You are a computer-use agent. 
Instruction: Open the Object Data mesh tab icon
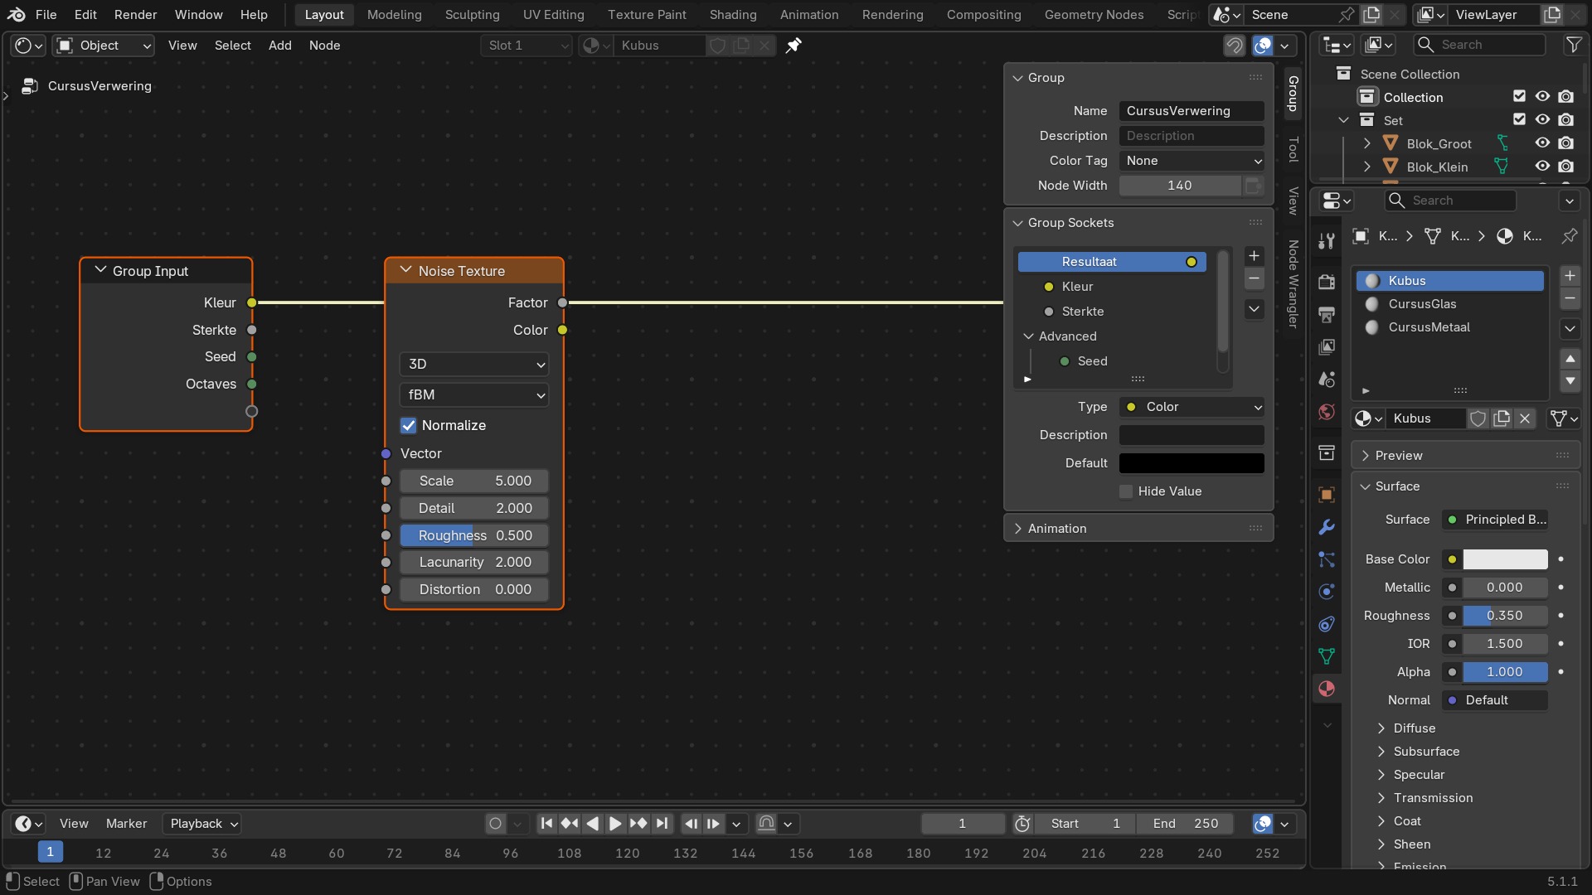1327,656
